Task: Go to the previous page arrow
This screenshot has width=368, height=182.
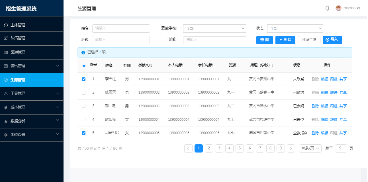Action: (188, 148)
